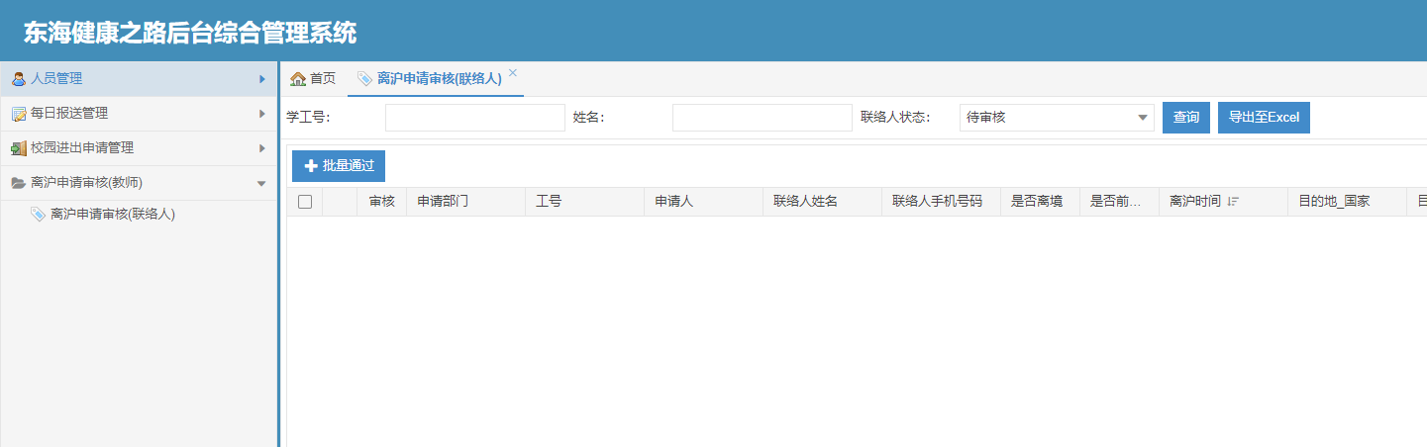Click the 离沪申请审核(教师) folder icon
Viewport: 1427px width, 447px height.
[x=18, y=183]
